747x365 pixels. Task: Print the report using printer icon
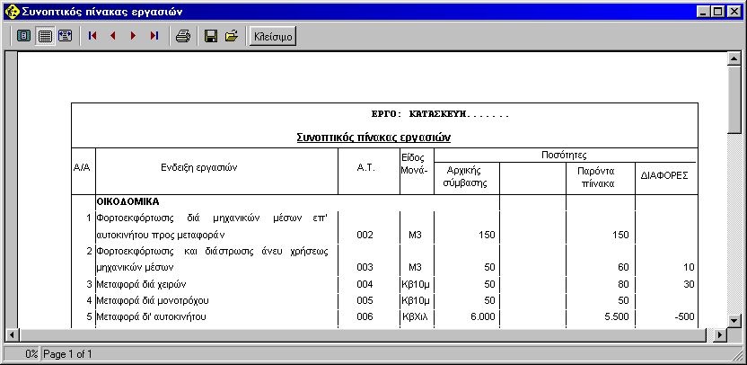[182, 36]
